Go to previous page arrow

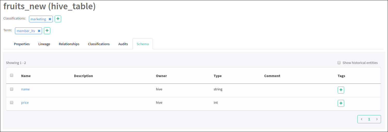pos(361,119)
